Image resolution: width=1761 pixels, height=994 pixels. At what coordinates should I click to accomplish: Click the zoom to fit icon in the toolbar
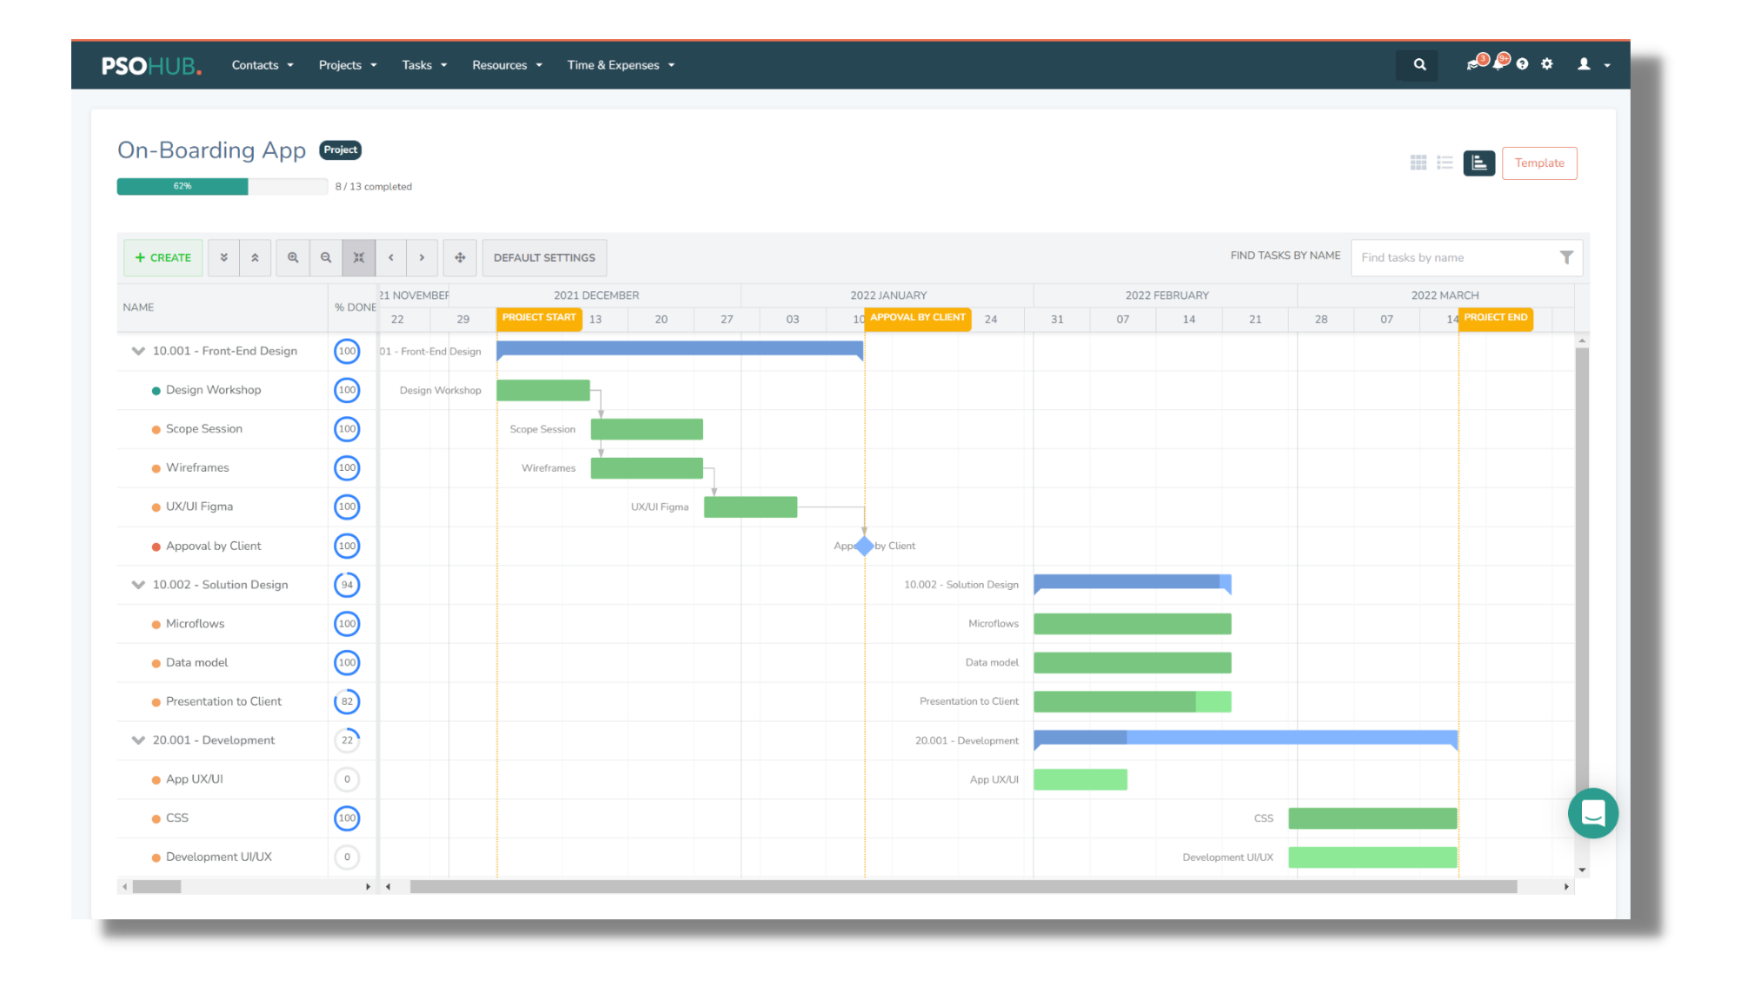click(359, 257)
